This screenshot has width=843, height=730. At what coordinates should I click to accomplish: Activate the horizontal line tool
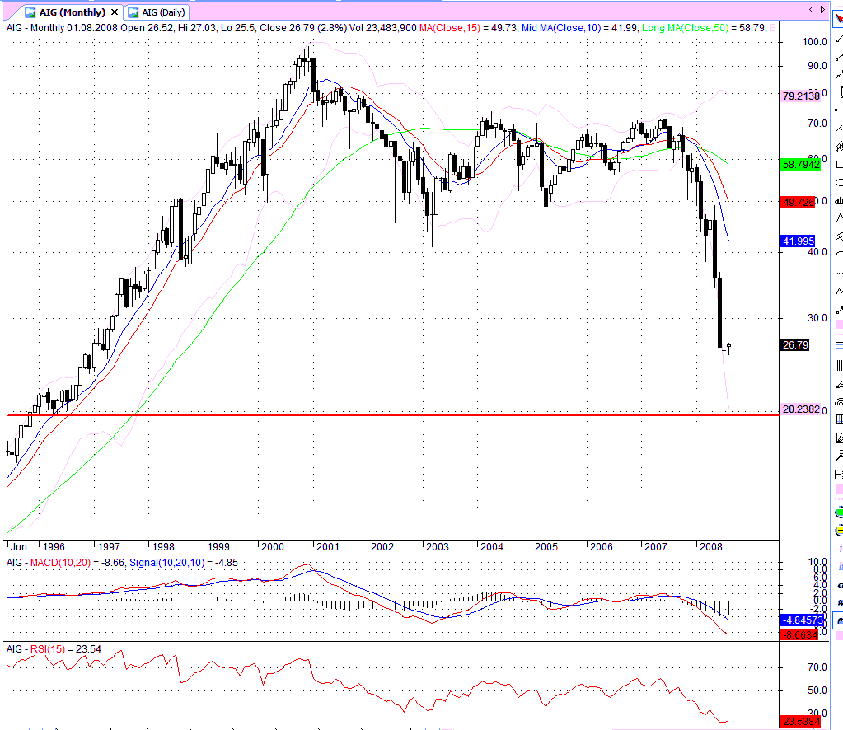839,110
